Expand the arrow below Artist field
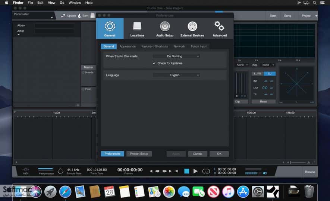The width and height of the screenshot is (330, 201). click(19, 35)
